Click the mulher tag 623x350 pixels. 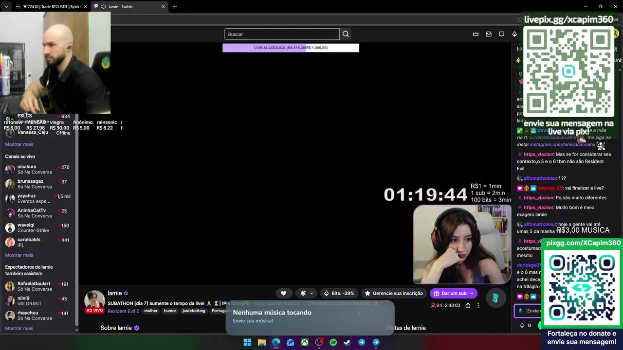151,311
